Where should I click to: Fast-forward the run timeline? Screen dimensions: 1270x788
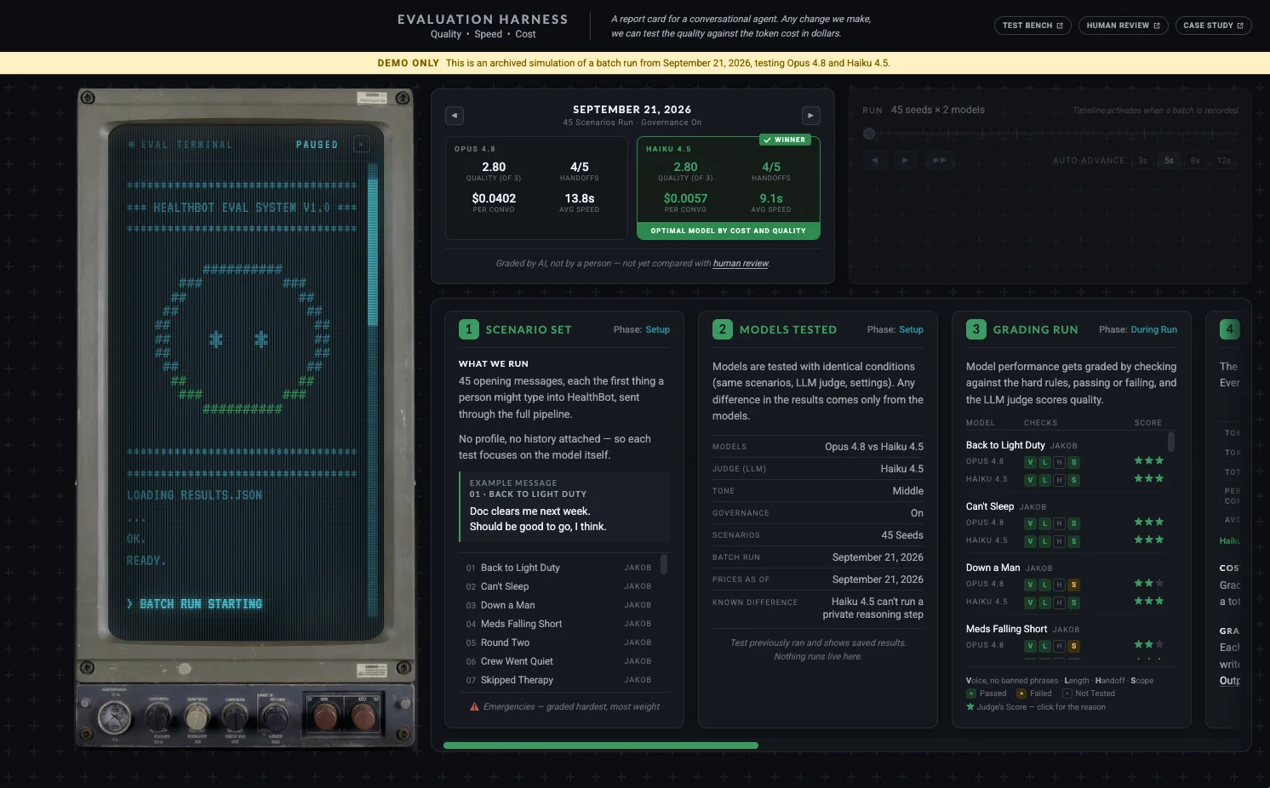click(939, 160)
